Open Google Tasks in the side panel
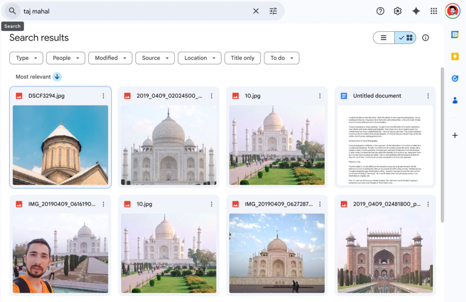This screenshot has width=466, height=302. [455, 78]
